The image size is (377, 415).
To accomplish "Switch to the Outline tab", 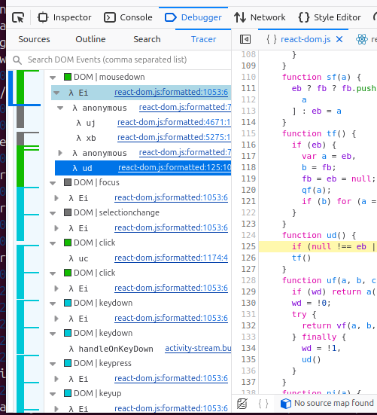I will coord(90,39).
